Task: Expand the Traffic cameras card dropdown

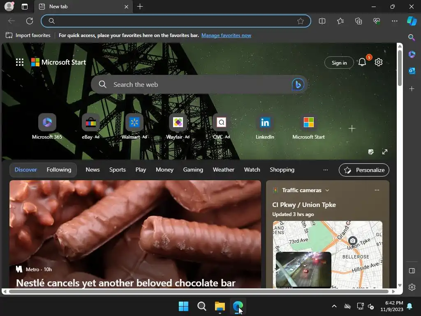Action: point(327,190)
